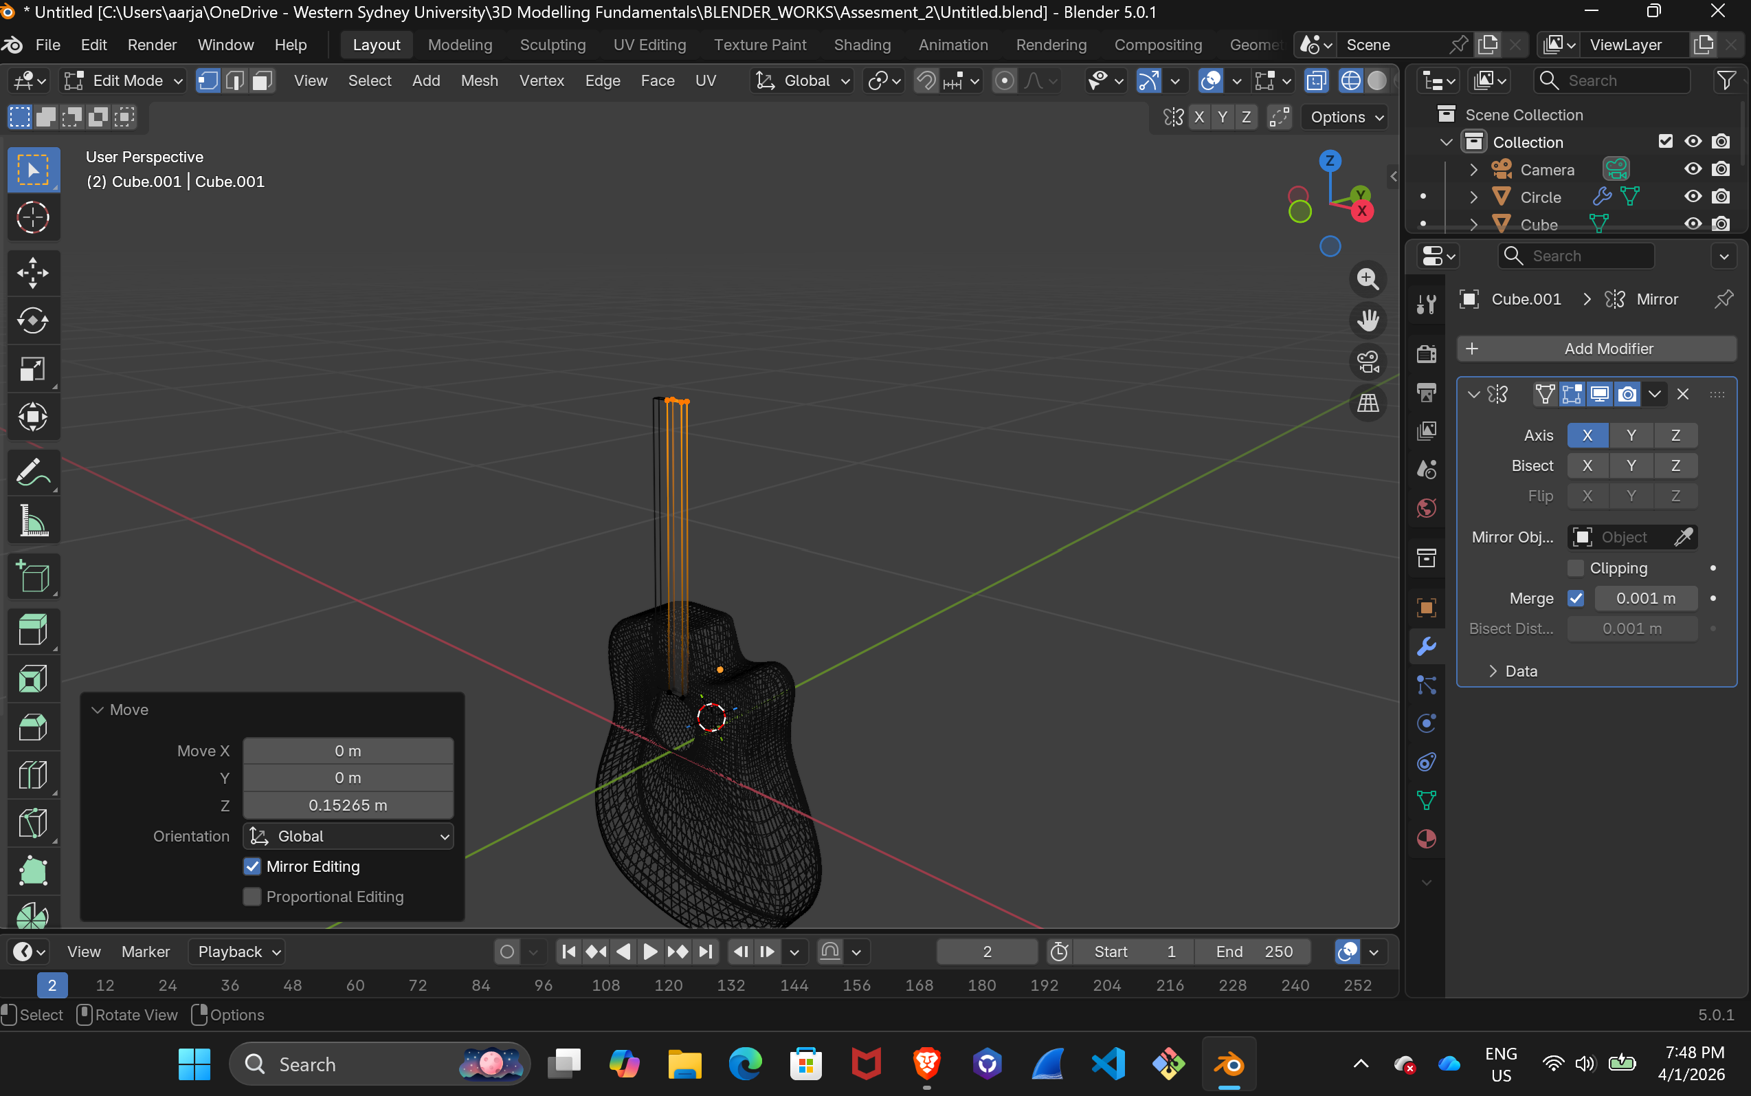1751x1096 pixels.
Task: Toggle the mirror Axis X button
Action: coord(1587,435)
